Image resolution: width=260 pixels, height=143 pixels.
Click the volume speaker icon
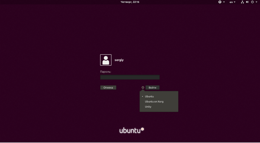(247, 2)
